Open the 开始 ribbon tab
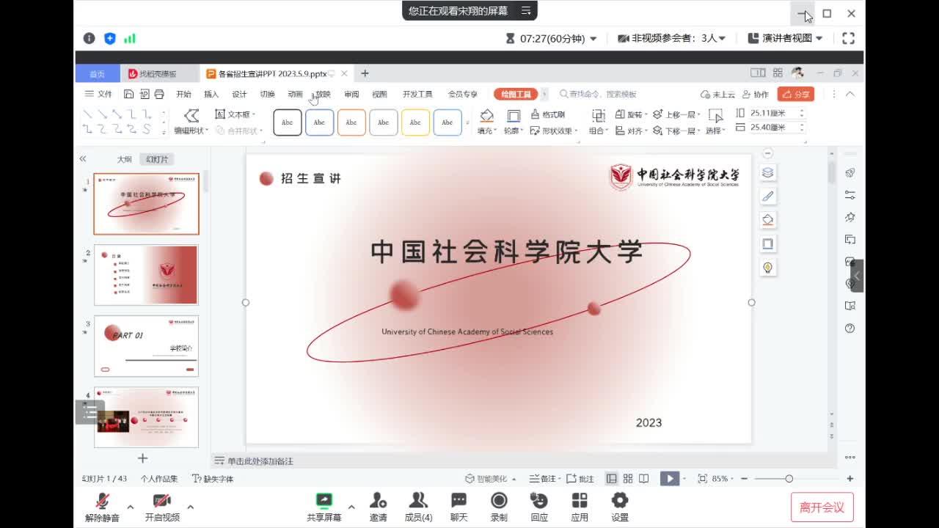Viewport: 939px width, 528px height. tap(183, 94)
